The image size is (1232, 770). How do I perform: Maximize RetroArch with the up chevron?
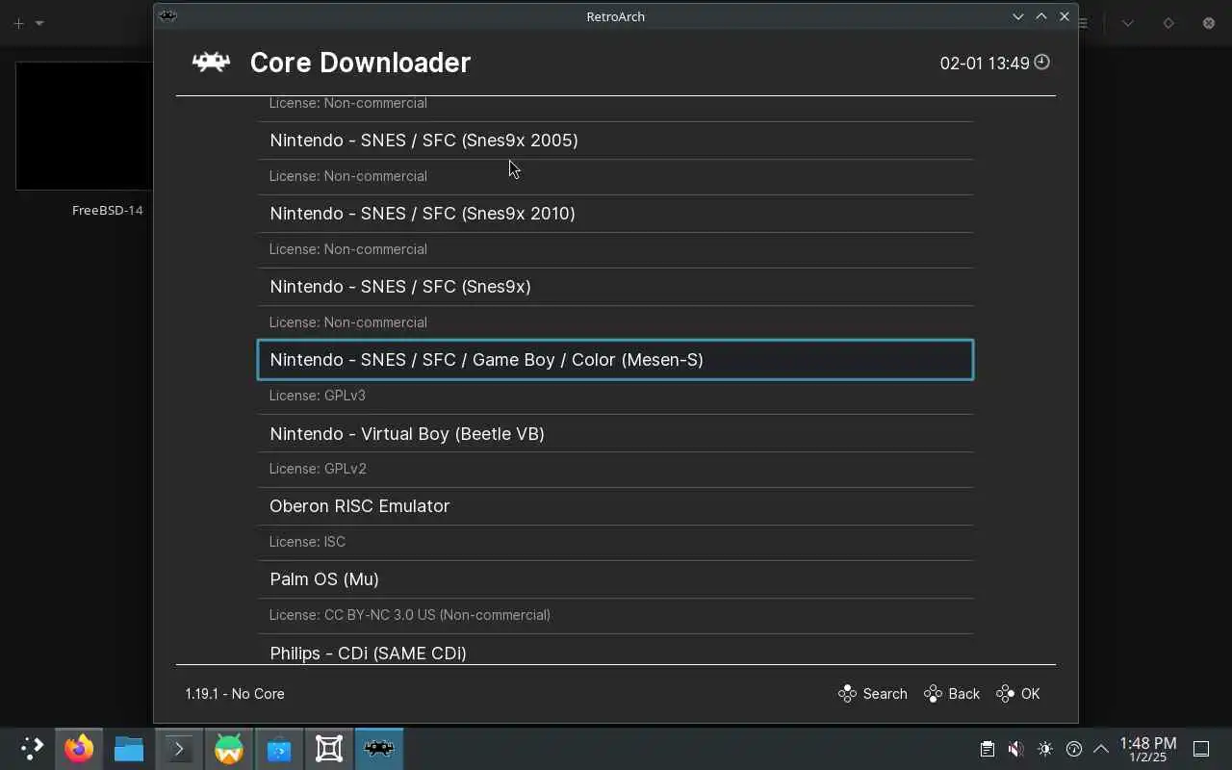tap(1041, 16)
